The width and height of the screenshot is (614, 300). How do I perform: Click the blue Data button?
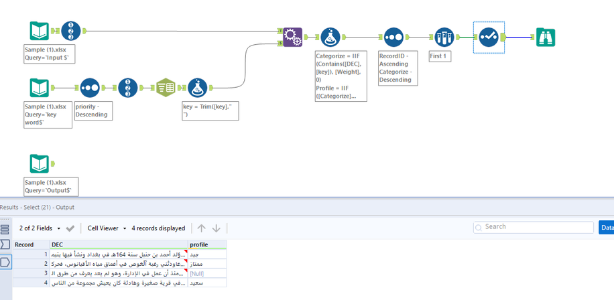(x=606, y=228)
